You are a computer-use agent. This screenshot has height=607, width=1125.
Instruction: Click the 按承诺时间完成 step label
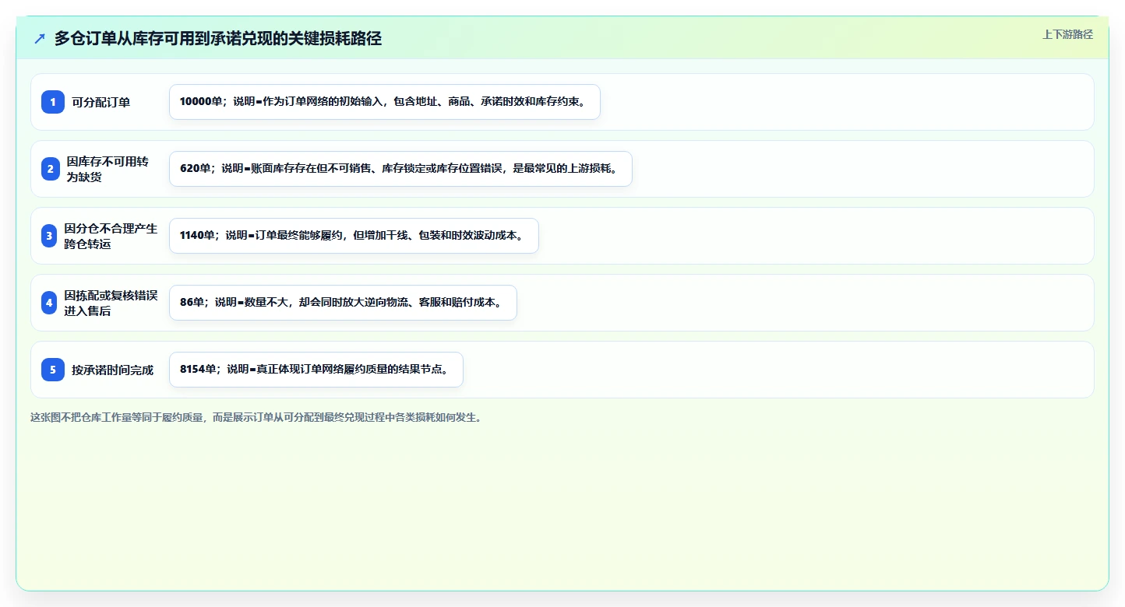pyautogui.click(x=113, y=370)
